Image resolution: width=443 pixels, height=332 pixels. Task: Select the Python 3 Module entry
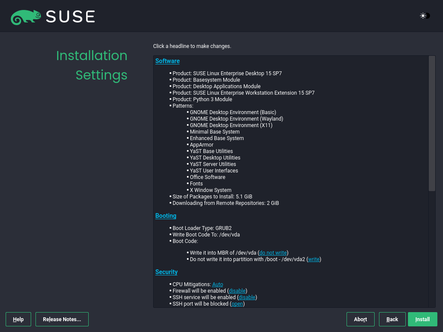pos(203,99)
